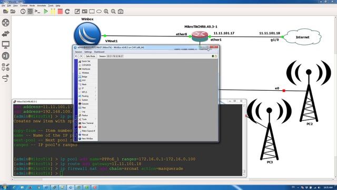Click the add note icon in GNS3 toolbar
The height and width of the screenshot is (190, 337).
tap(77, 12)
